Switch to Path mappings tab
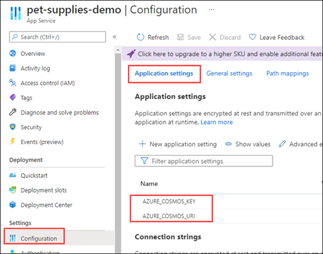Image resolution: width=323 pixels, height=254 pixels. click(x=287, y=73)
